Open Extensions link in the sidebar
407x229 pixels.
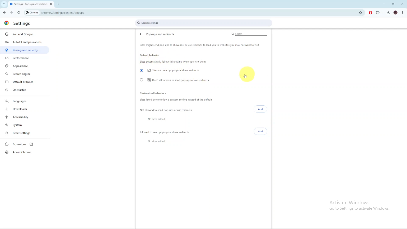coord(20,144)
